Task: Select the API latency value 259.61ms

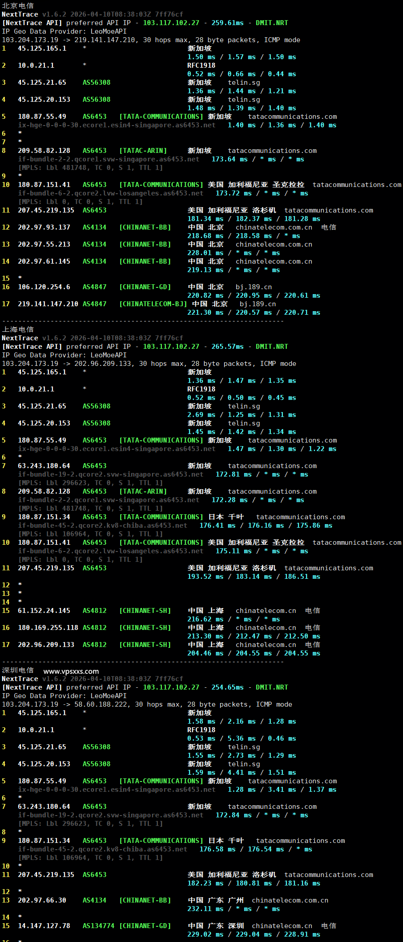Action: pos(228,23)
